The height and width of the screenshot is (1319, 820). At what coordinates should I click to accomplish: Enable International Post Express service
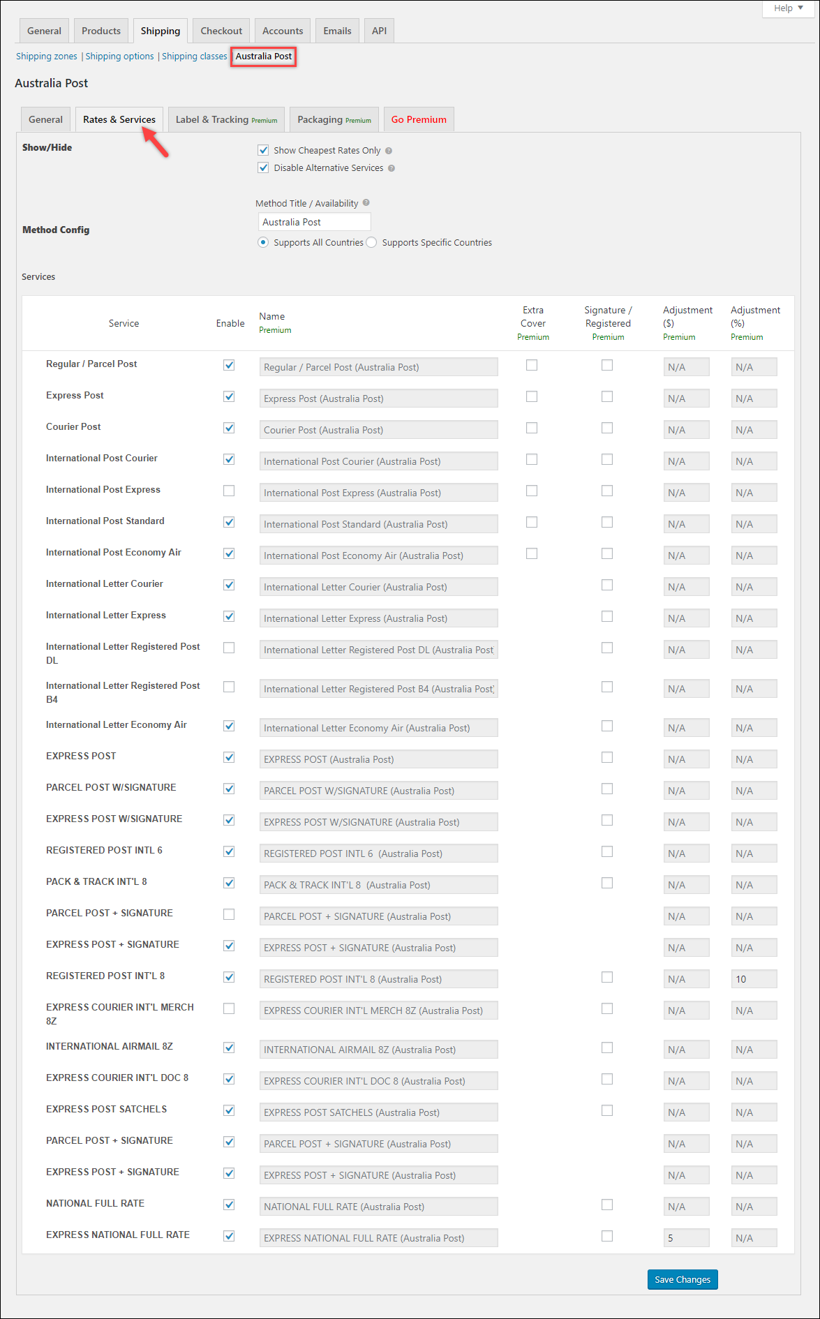[x=229, y=491]
